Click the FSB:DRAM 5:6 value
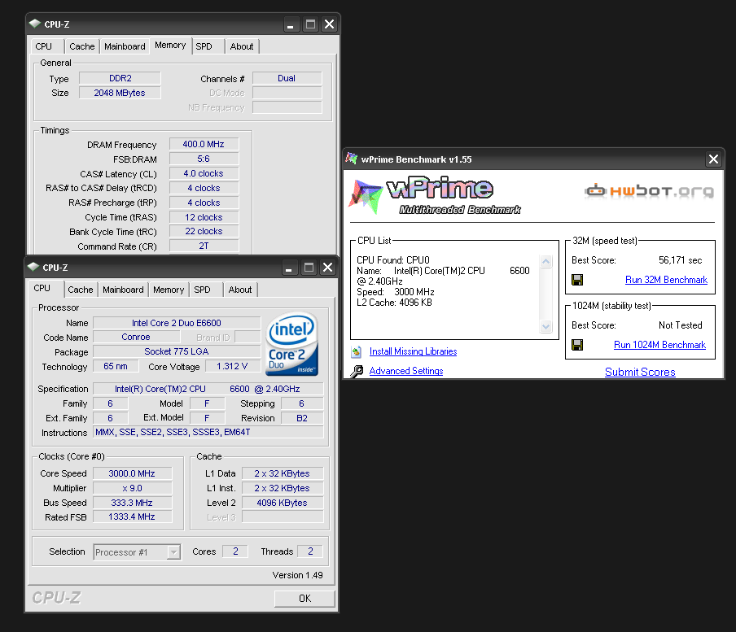 click(x=204, y=159)
